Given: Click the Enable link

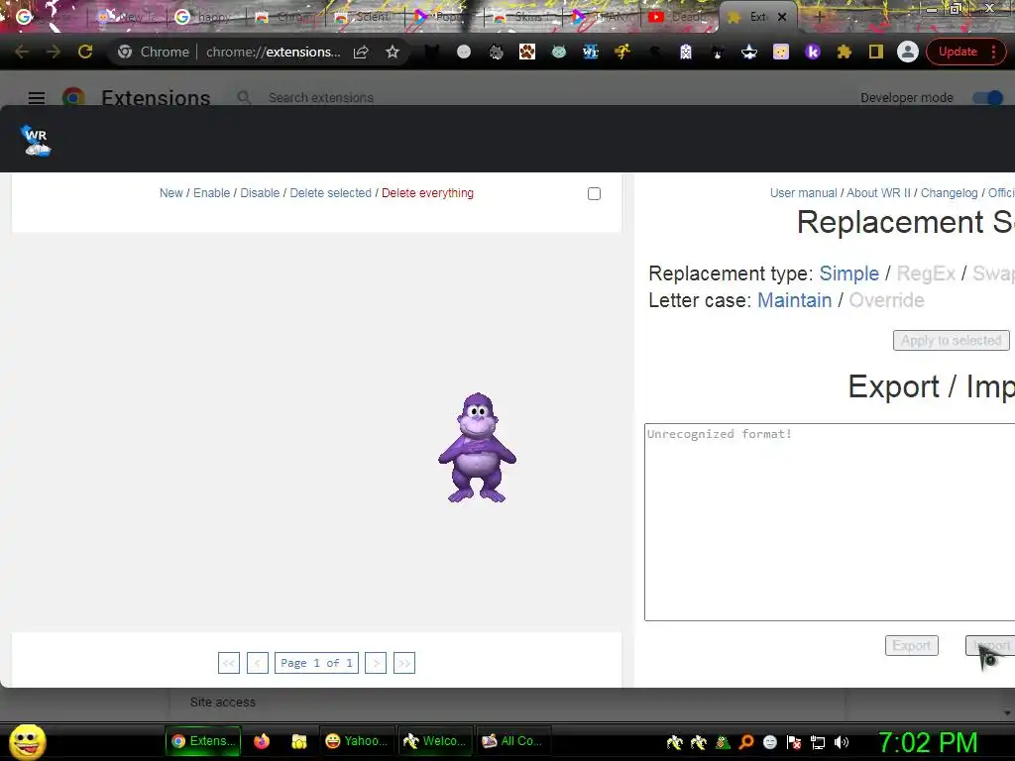Looking at the screenshot, I should coord(212,193).
